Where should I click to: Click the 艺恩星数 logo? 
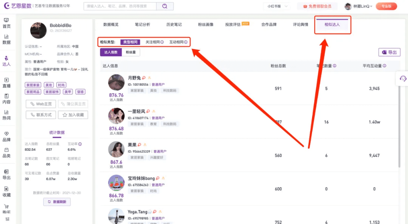click(x=18, y=6)
